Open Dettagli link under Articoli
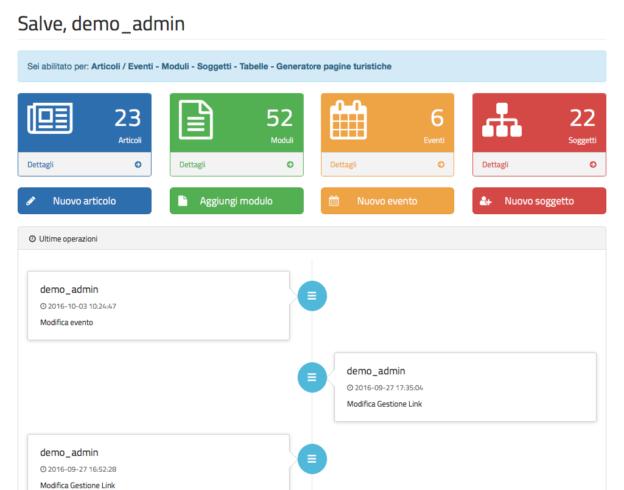Image resolution: width=624 pixels, height=490 pixels. 41,164
